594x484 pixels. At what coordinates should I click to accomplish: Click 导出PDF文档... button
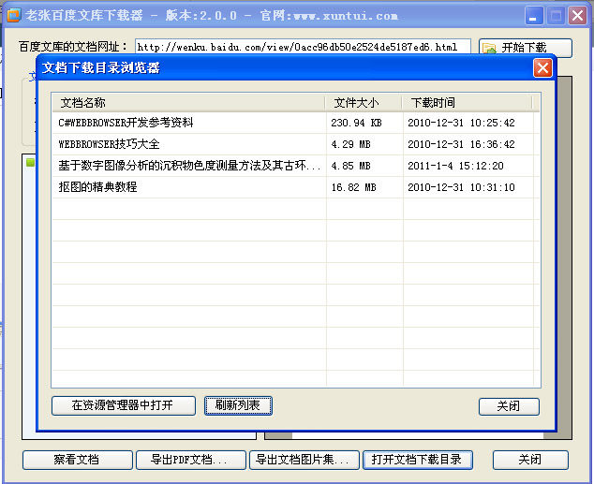pos(191,460)
